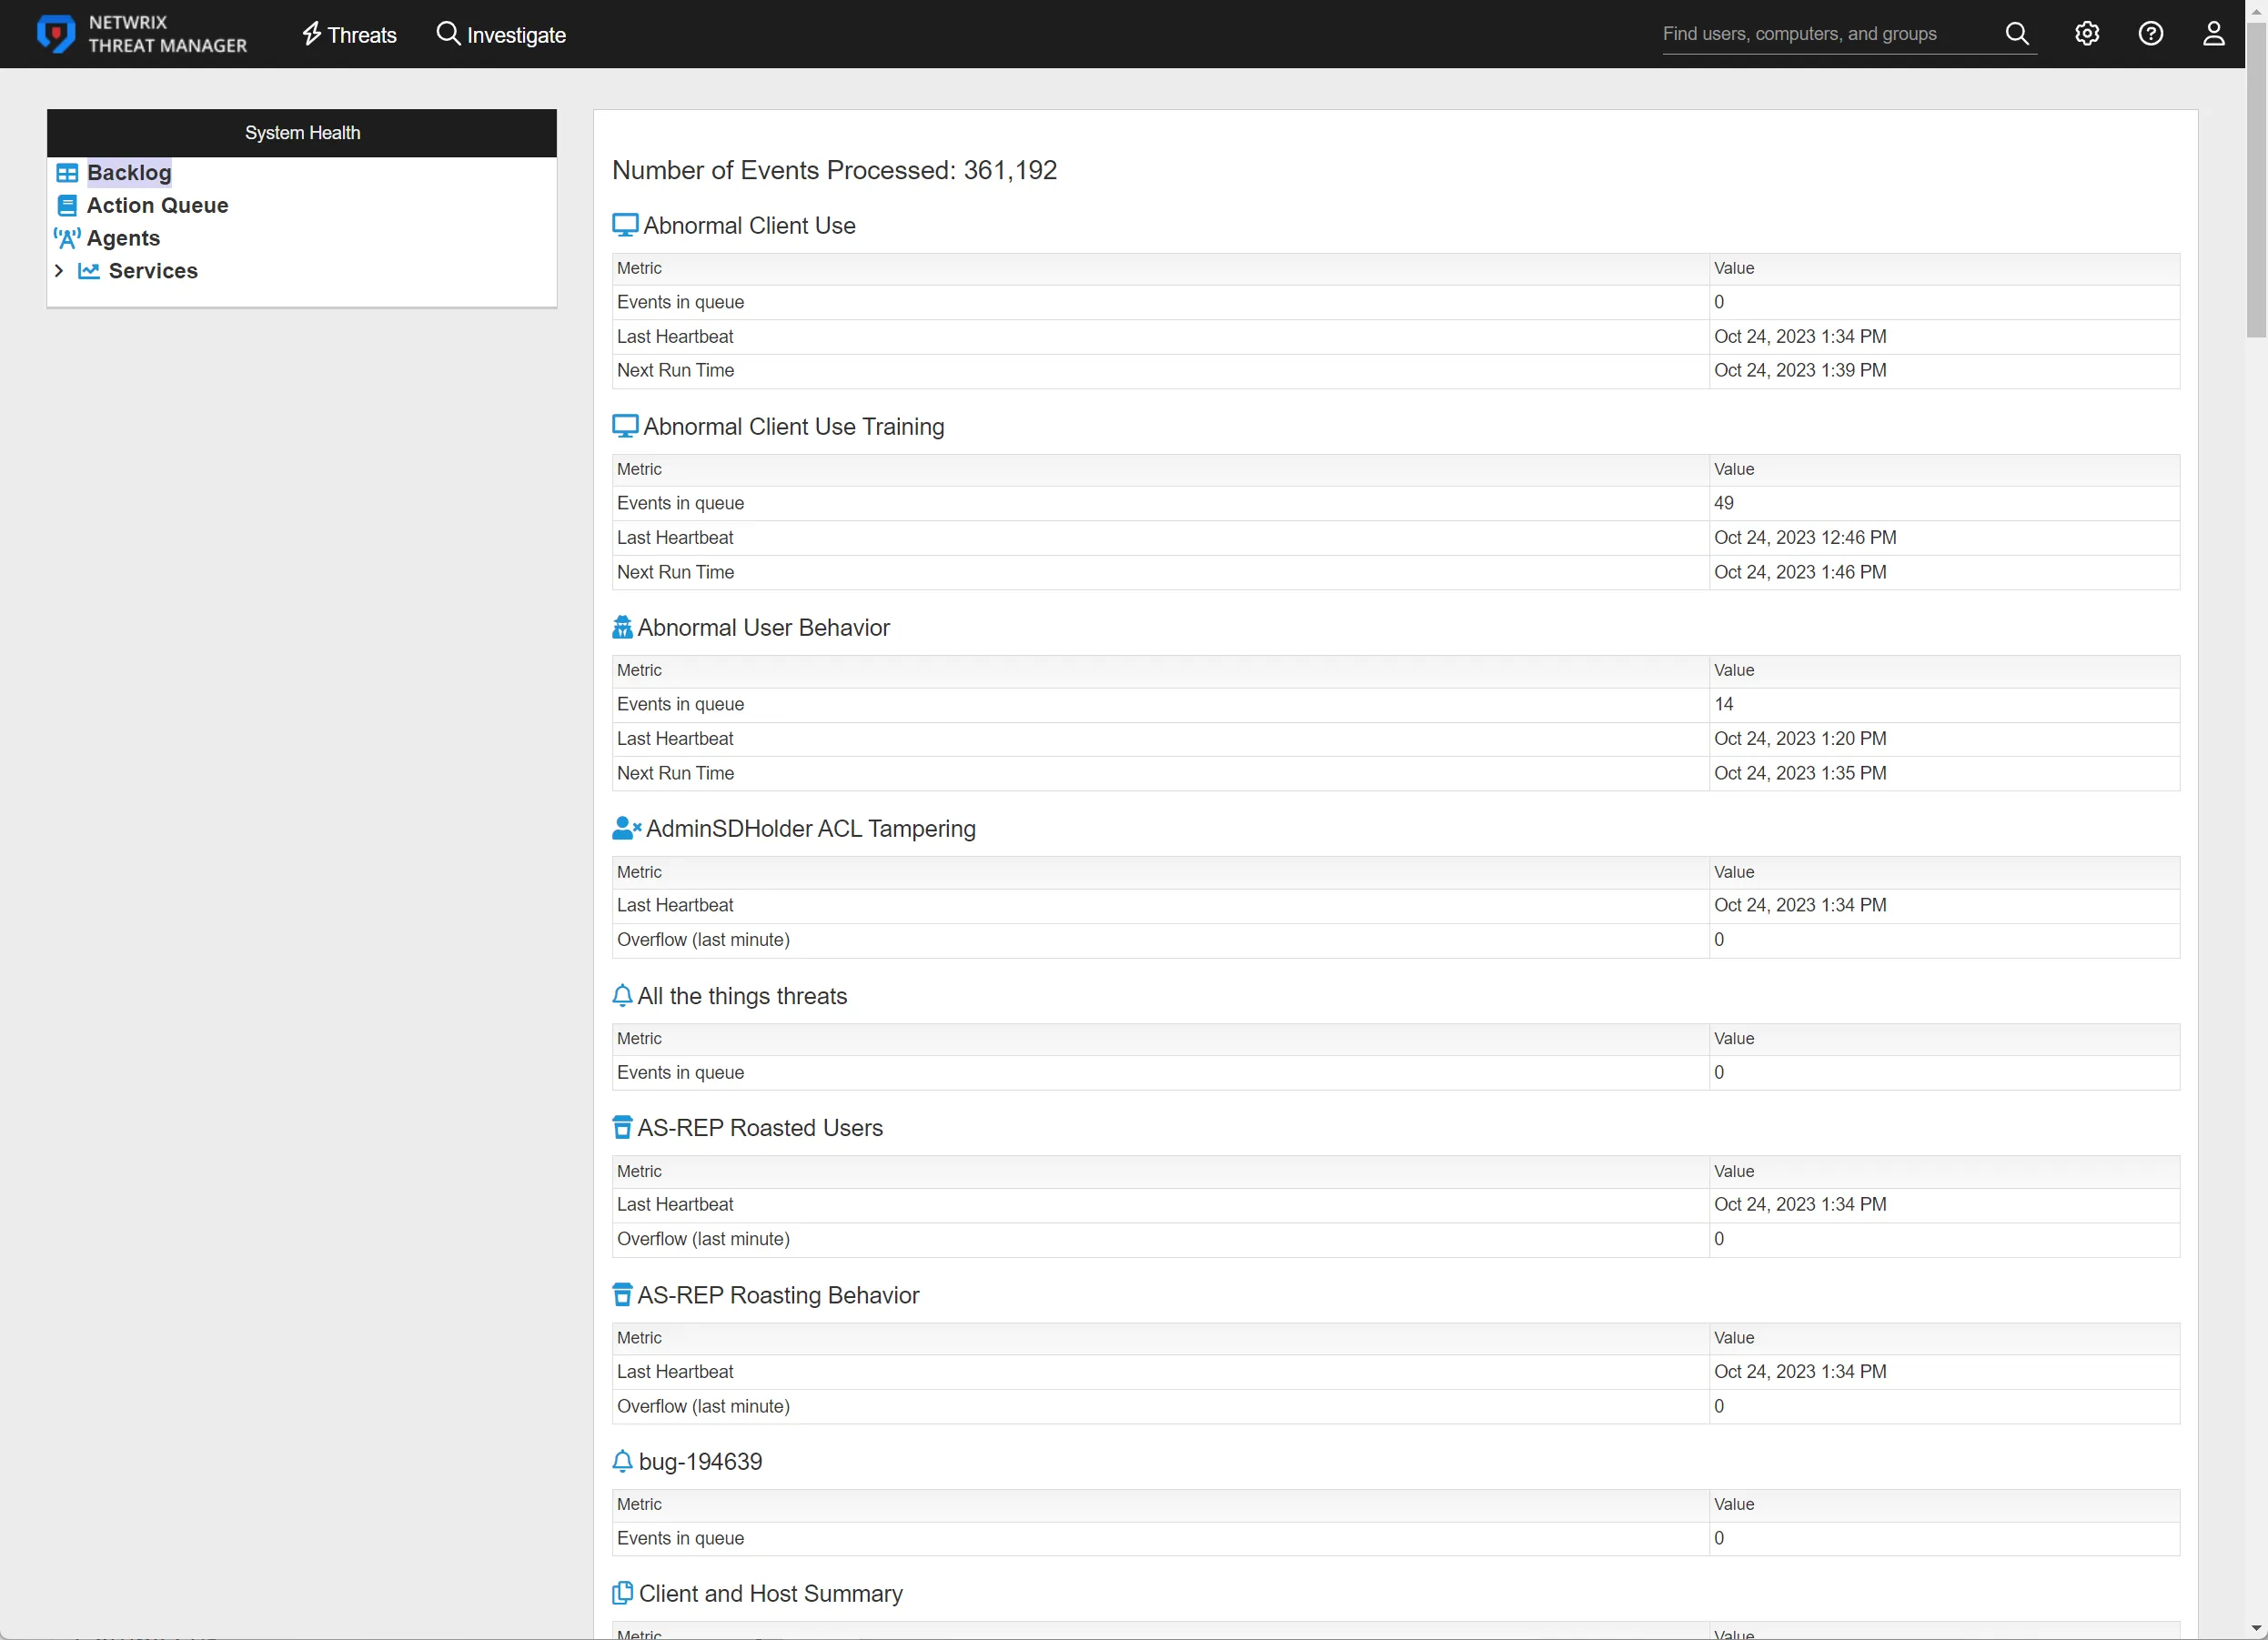
Task: Click the AS-REP Roasted Users icon
Action: (622, 1127)
